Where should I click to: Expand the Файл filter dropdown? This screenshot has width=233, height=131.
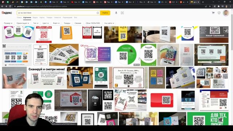(56, 23)
